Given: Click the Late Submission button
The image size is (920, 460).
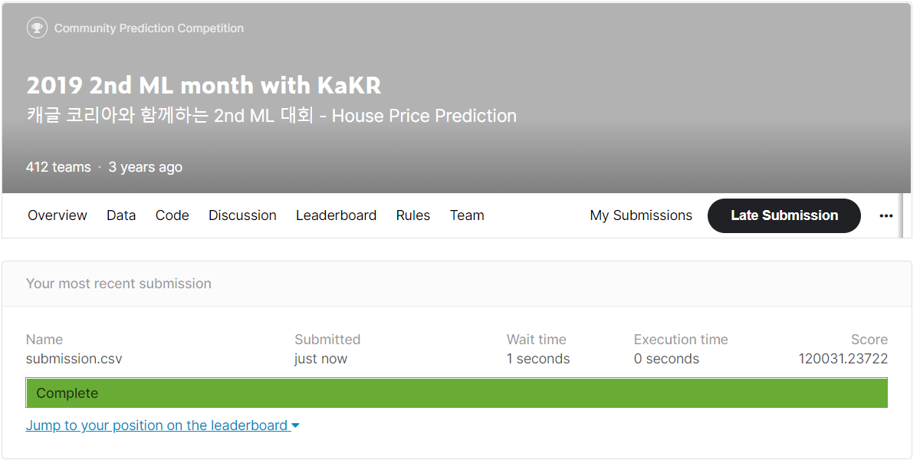Looking at the screenshot, I should [x=784, y=215].
